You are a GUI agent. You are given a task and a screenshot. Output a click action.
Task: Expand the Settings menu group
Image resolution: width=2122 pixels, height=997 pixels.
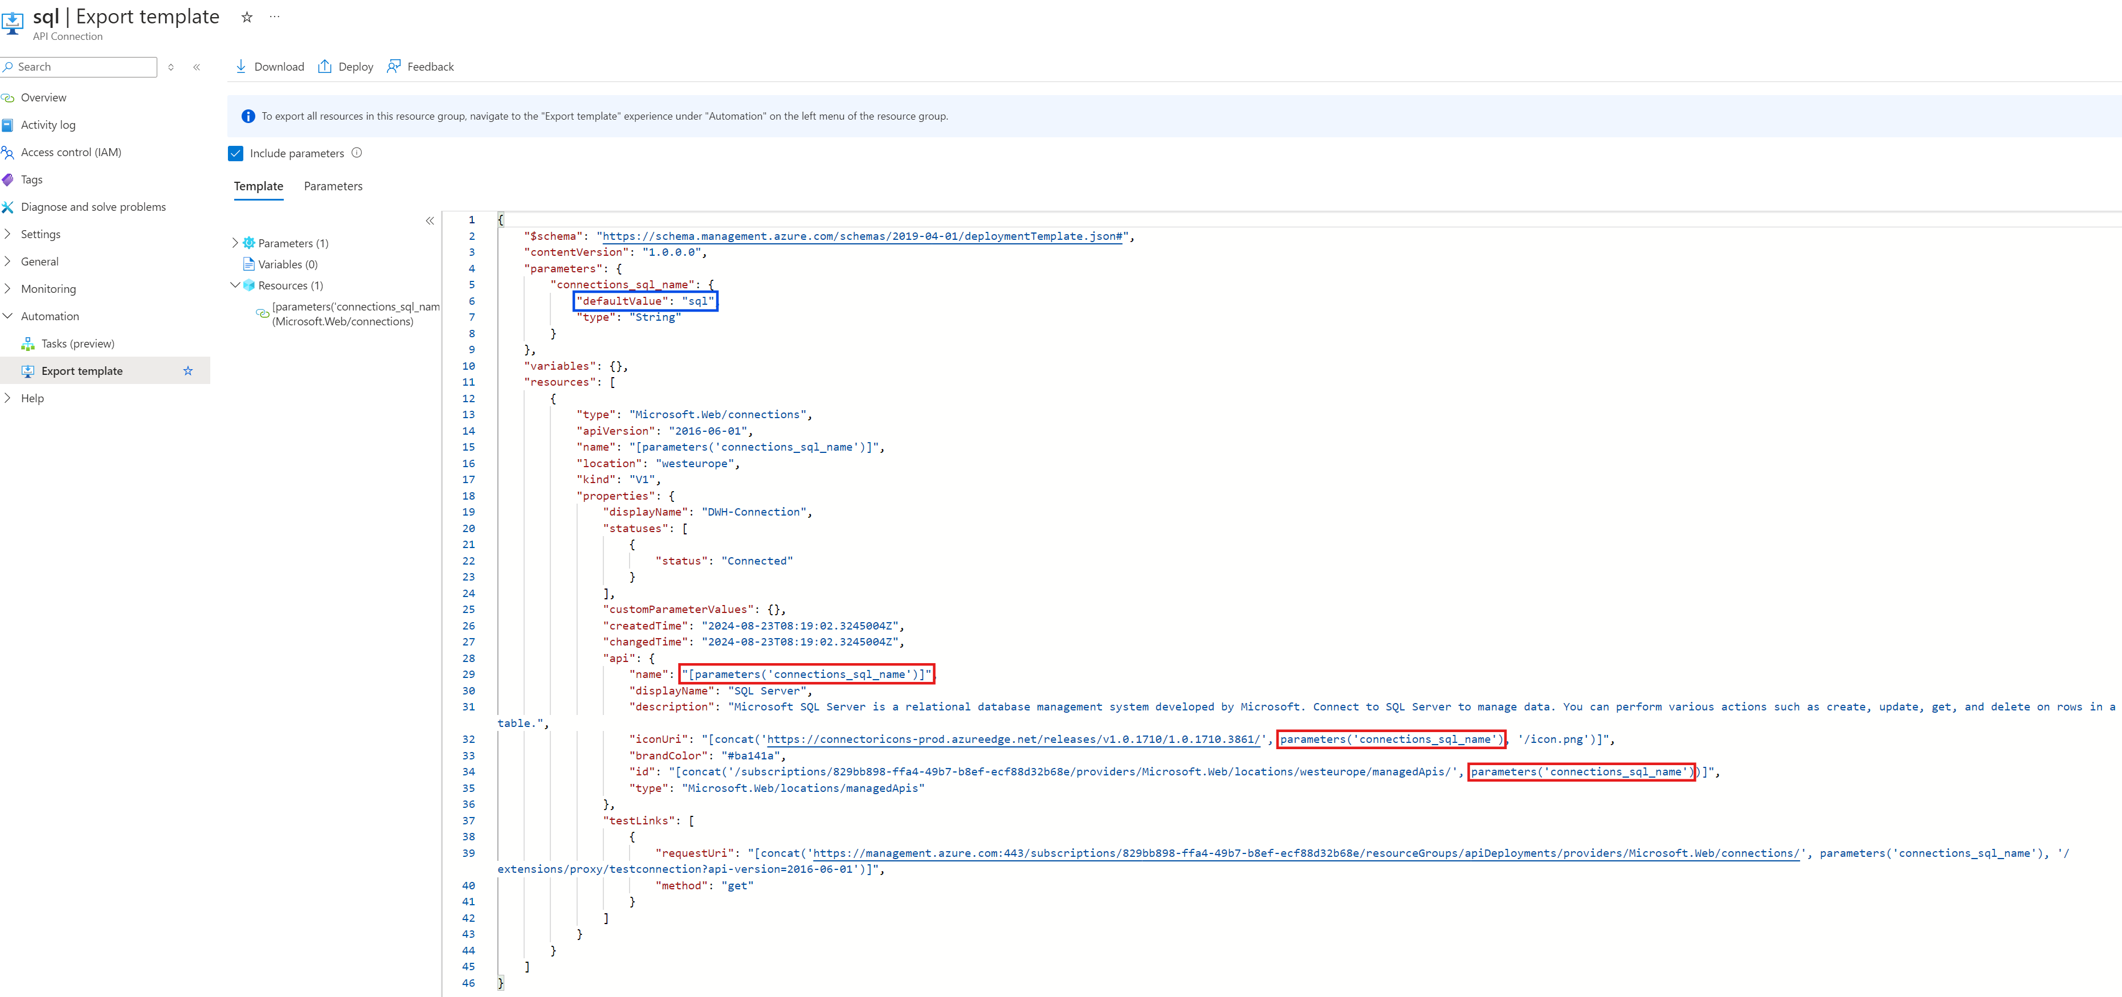(8, 234)
